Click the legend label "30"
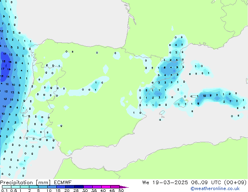Viewport: 248px width, 192px height. point(85,190)
